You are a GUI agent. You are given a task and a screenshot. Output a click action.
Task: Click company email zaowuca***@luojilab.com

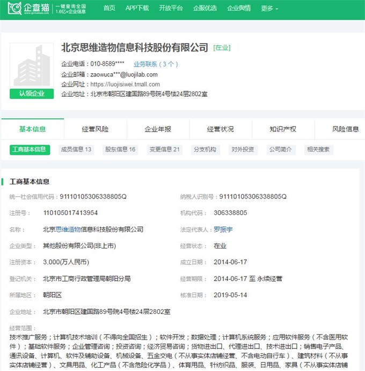[124, 75]
